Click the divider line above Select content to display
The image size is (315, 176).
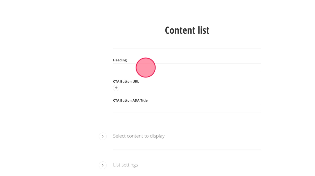click(187, 123)
